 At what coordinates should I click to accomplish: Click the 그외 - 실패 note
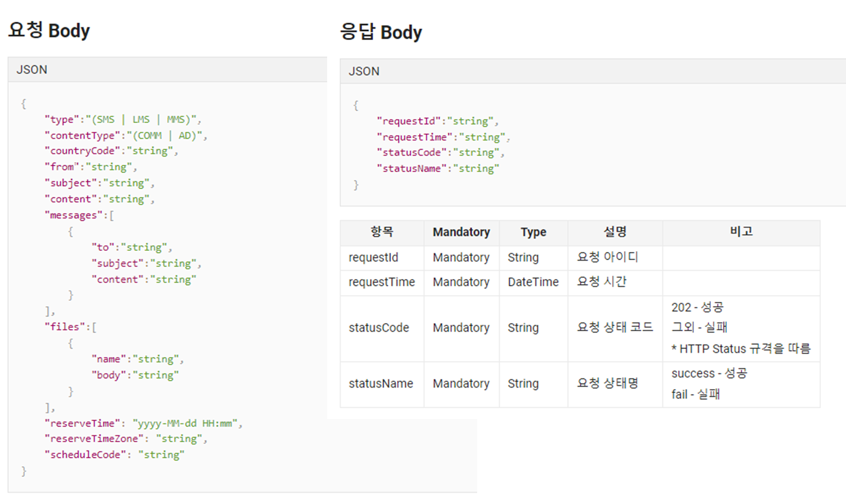coord(699,327)
